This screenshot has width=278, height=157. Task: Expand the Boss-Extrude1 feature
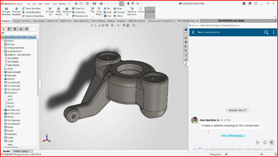point(2,72)
